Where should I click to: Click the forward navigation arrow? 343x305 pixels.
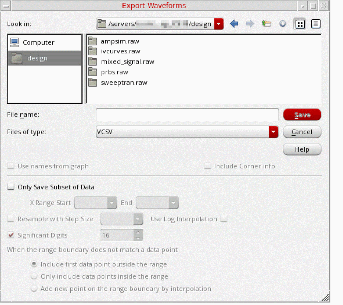click(250, 24)
